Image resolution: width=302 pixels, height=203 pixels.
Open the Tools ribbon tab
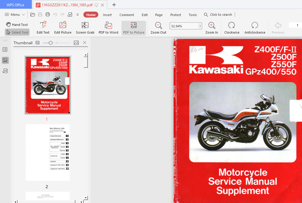193,15
